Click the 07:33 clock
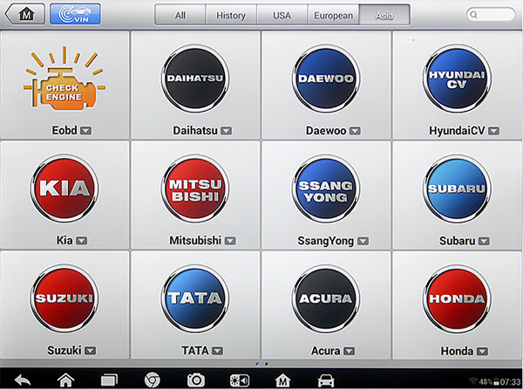Screen dimensions: 523x389 pos(510,381)
